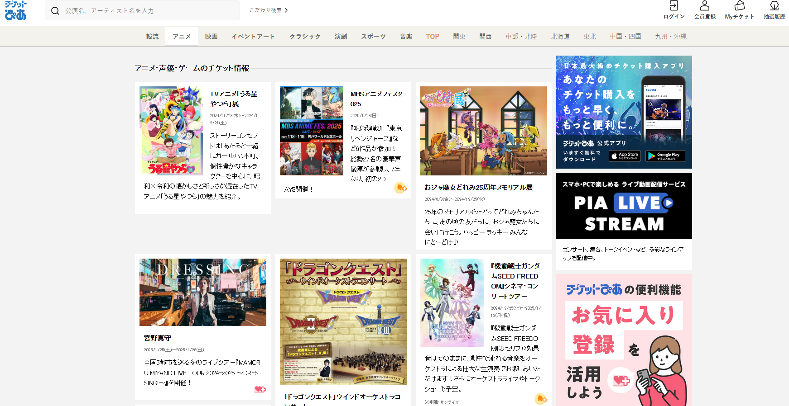The width and height of the screenshot is (789, 406).
Task: Expand the こだわり検索 advanced search
Action: click(x=269, y=10)
